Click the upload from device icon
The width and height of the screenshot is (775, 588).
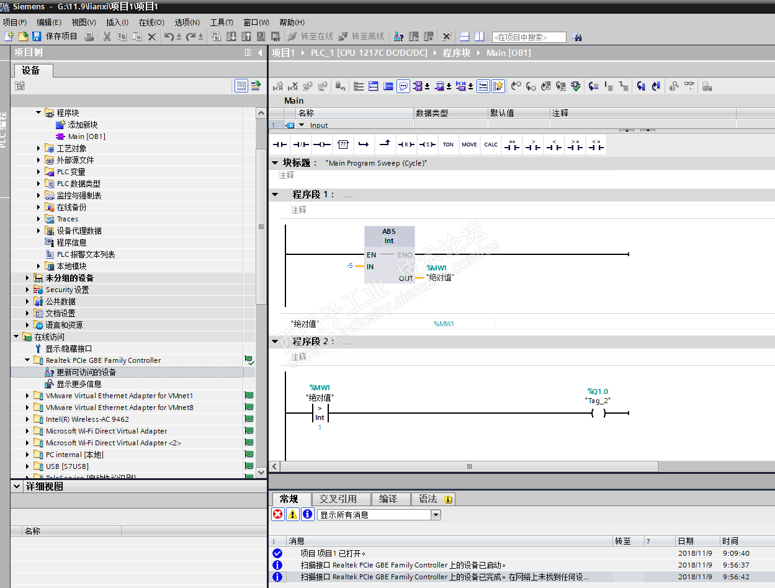[246, 37]
